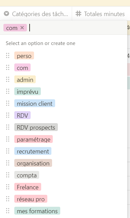Click the drag handle beside compta
This screenshot has width=130, height=218.
(x=8, y=175)
